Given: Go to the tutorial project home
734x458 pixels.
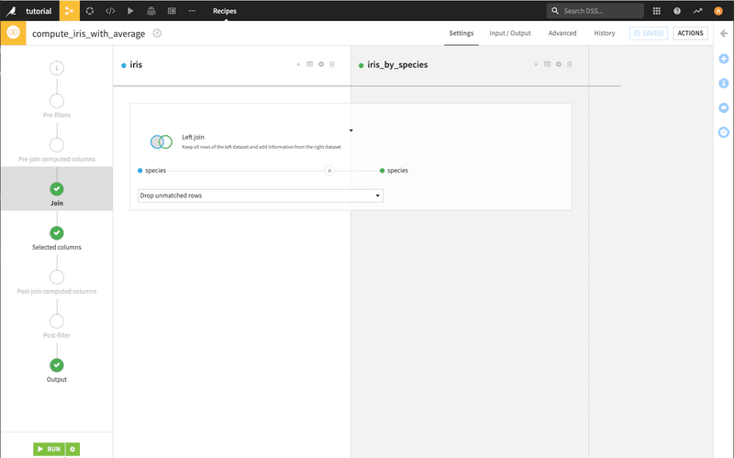Looking at the screenshot, I should (39, 11).
